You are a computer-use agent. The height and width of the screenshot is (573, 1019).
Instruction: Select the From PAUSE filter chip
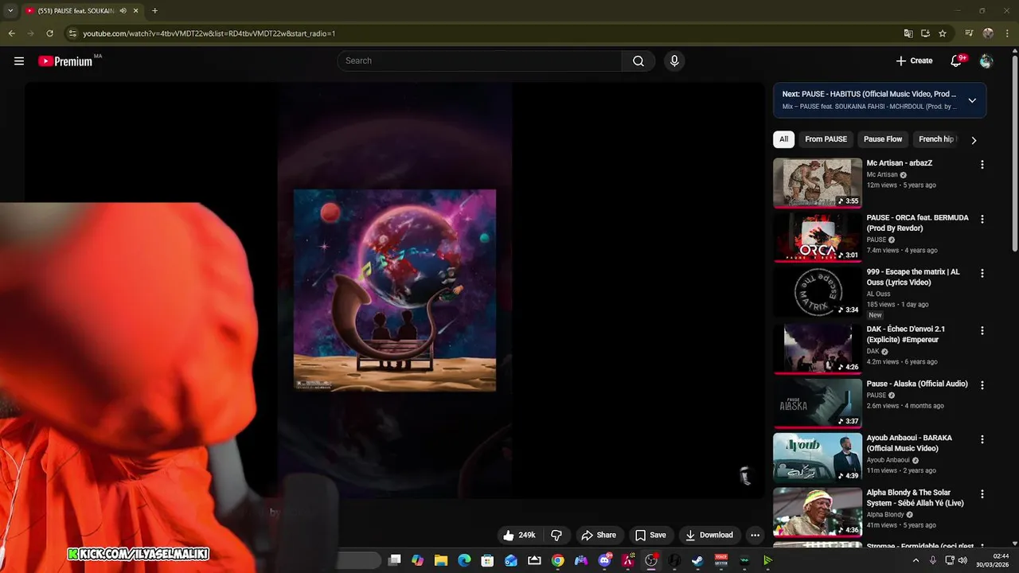click(x=826, y=139)
